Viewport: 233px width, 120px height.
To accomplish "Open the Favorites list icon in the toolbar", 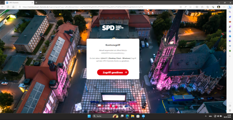I will click(202, 7).
